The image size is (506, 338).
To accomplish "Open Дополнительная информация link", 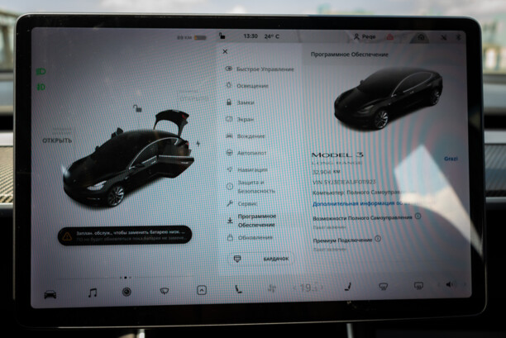I will 363,203.
